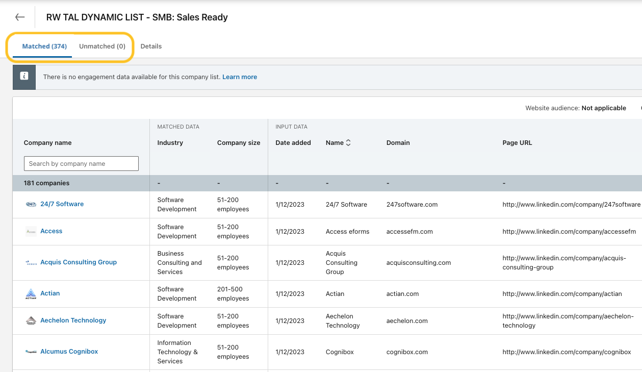
Task: Open the Actian company name link
Action: (50, 293)
